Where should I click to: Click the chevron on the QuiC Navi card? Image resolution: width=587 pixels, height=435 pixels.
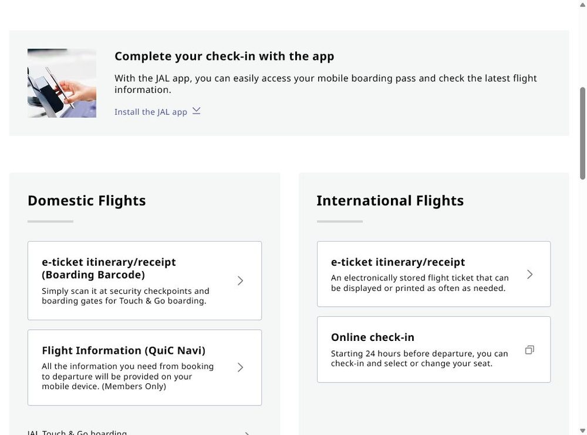[x=240, y=367]
